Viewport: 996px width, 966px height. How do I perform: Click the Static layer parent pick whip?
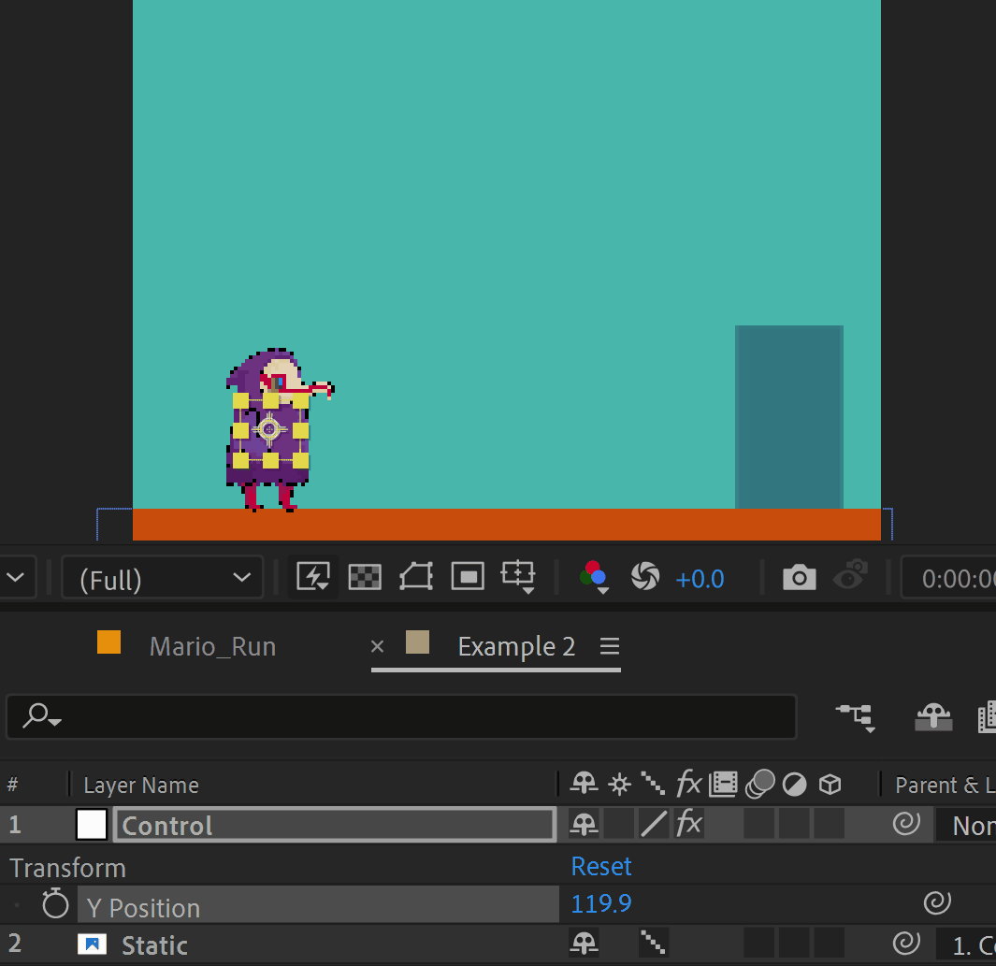click(x=906, y=944)
